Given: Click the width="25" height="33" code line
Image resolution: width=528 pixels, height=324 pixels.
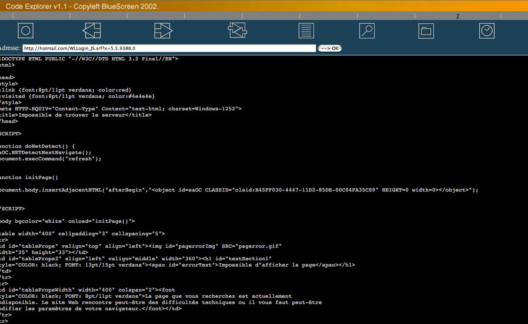Looking at the screenshot, I should click(x=44, y=252).
